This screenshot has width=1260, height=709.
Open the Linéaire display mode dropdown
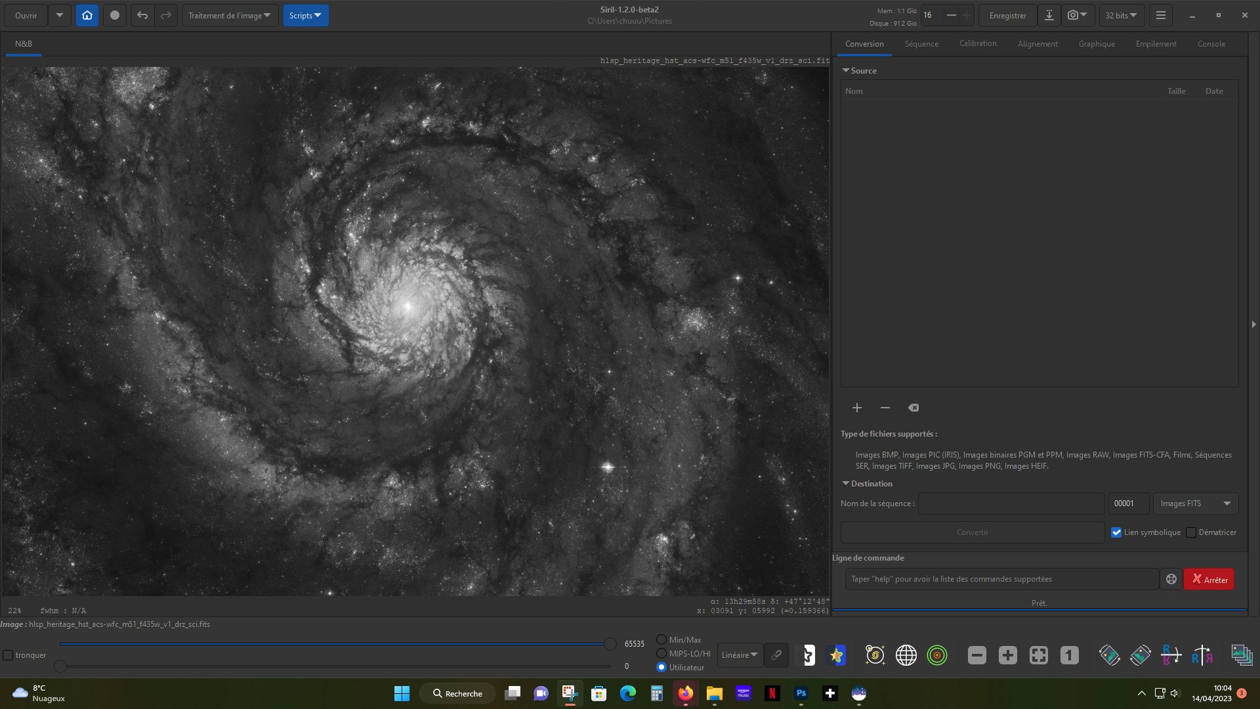pyautogui.click(x=740, y=655)
